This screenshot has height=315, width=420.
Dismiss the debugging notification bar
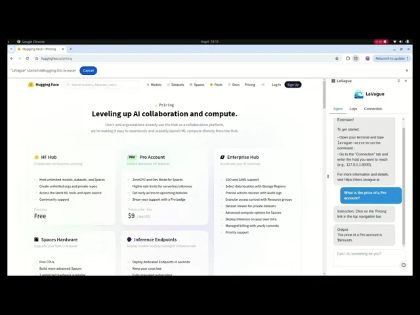tap(407, 70)
